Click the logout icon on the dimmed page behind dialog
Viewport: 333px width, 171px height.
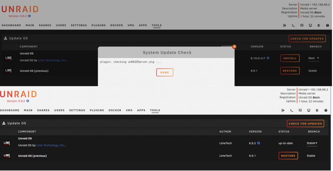(x=285, y=26)
